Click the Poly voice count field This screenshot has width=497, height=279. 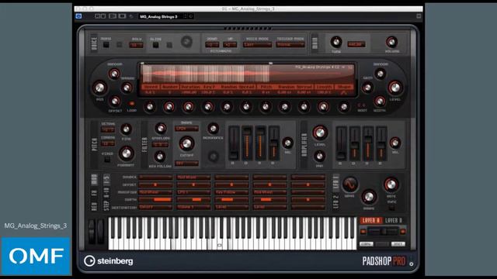136,45
